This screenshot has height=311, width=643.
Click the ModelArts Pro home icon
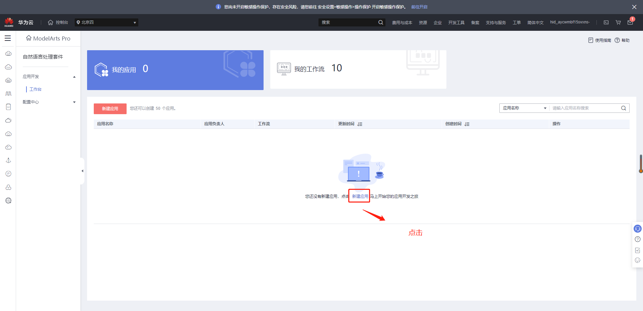[x=29, y=38]
